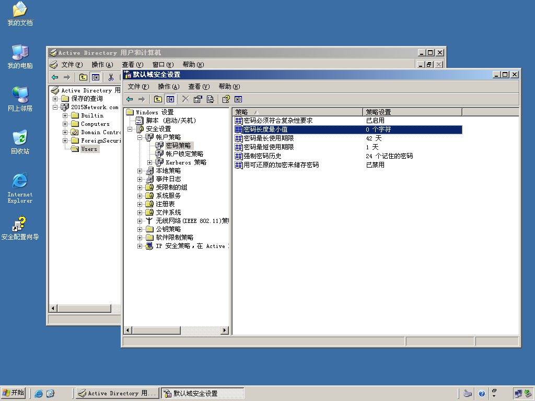Viewport: 535px width, 401px height.
Task: Open Properties icon in 默认域安全设置 toolbar
Action: pos(198,99)
